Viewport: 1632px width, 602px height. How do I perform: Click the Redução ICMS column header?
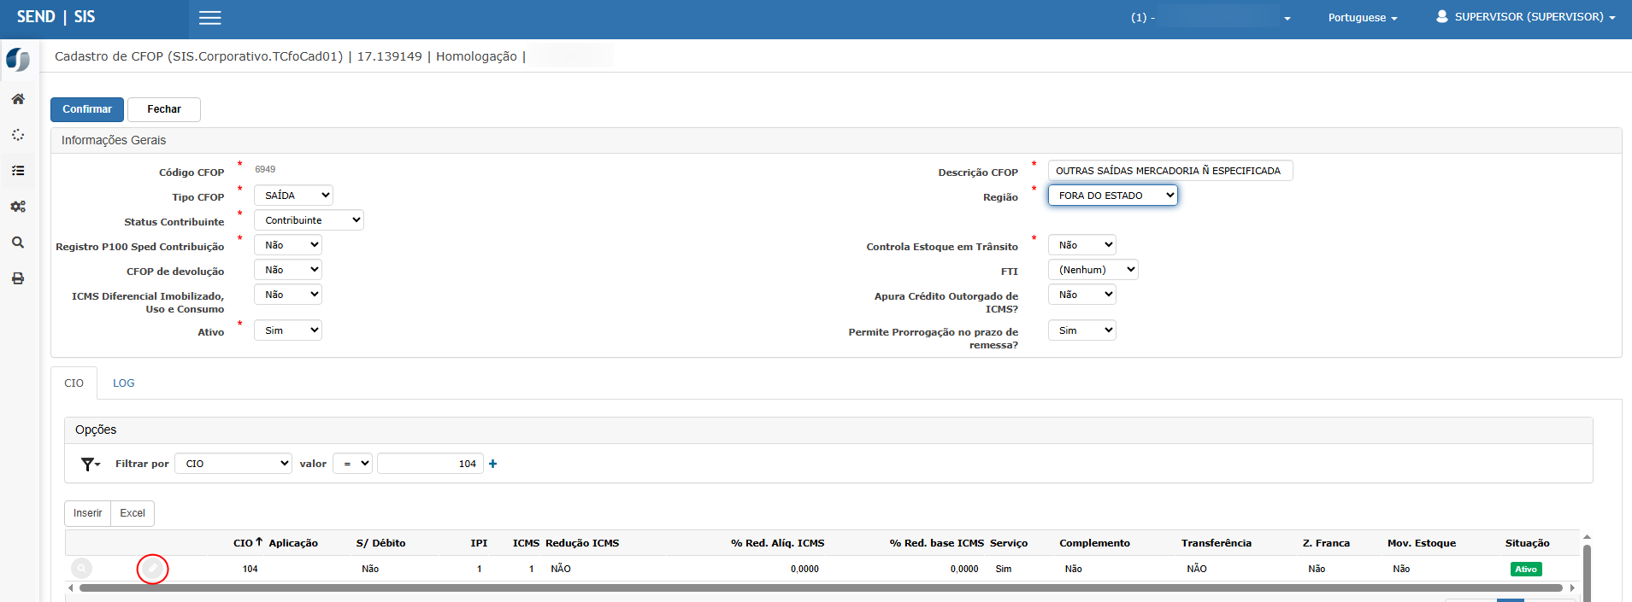point(582,543)
